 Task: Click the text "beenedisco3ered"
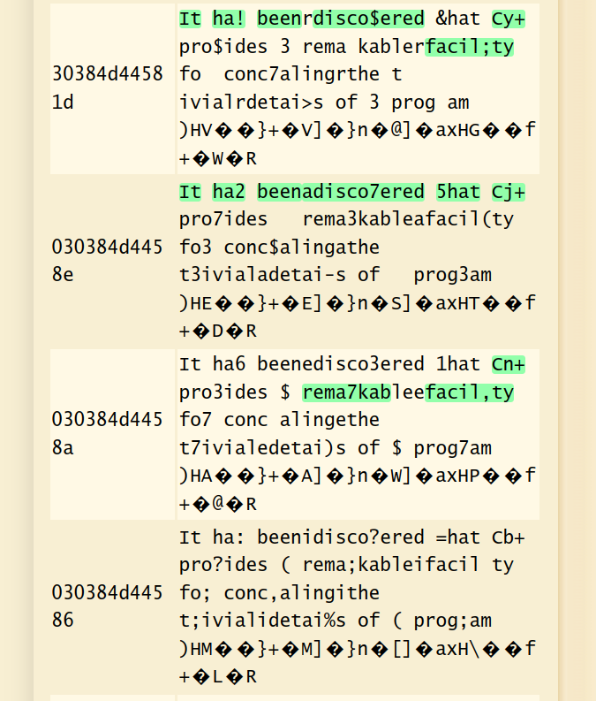point(341,365)
